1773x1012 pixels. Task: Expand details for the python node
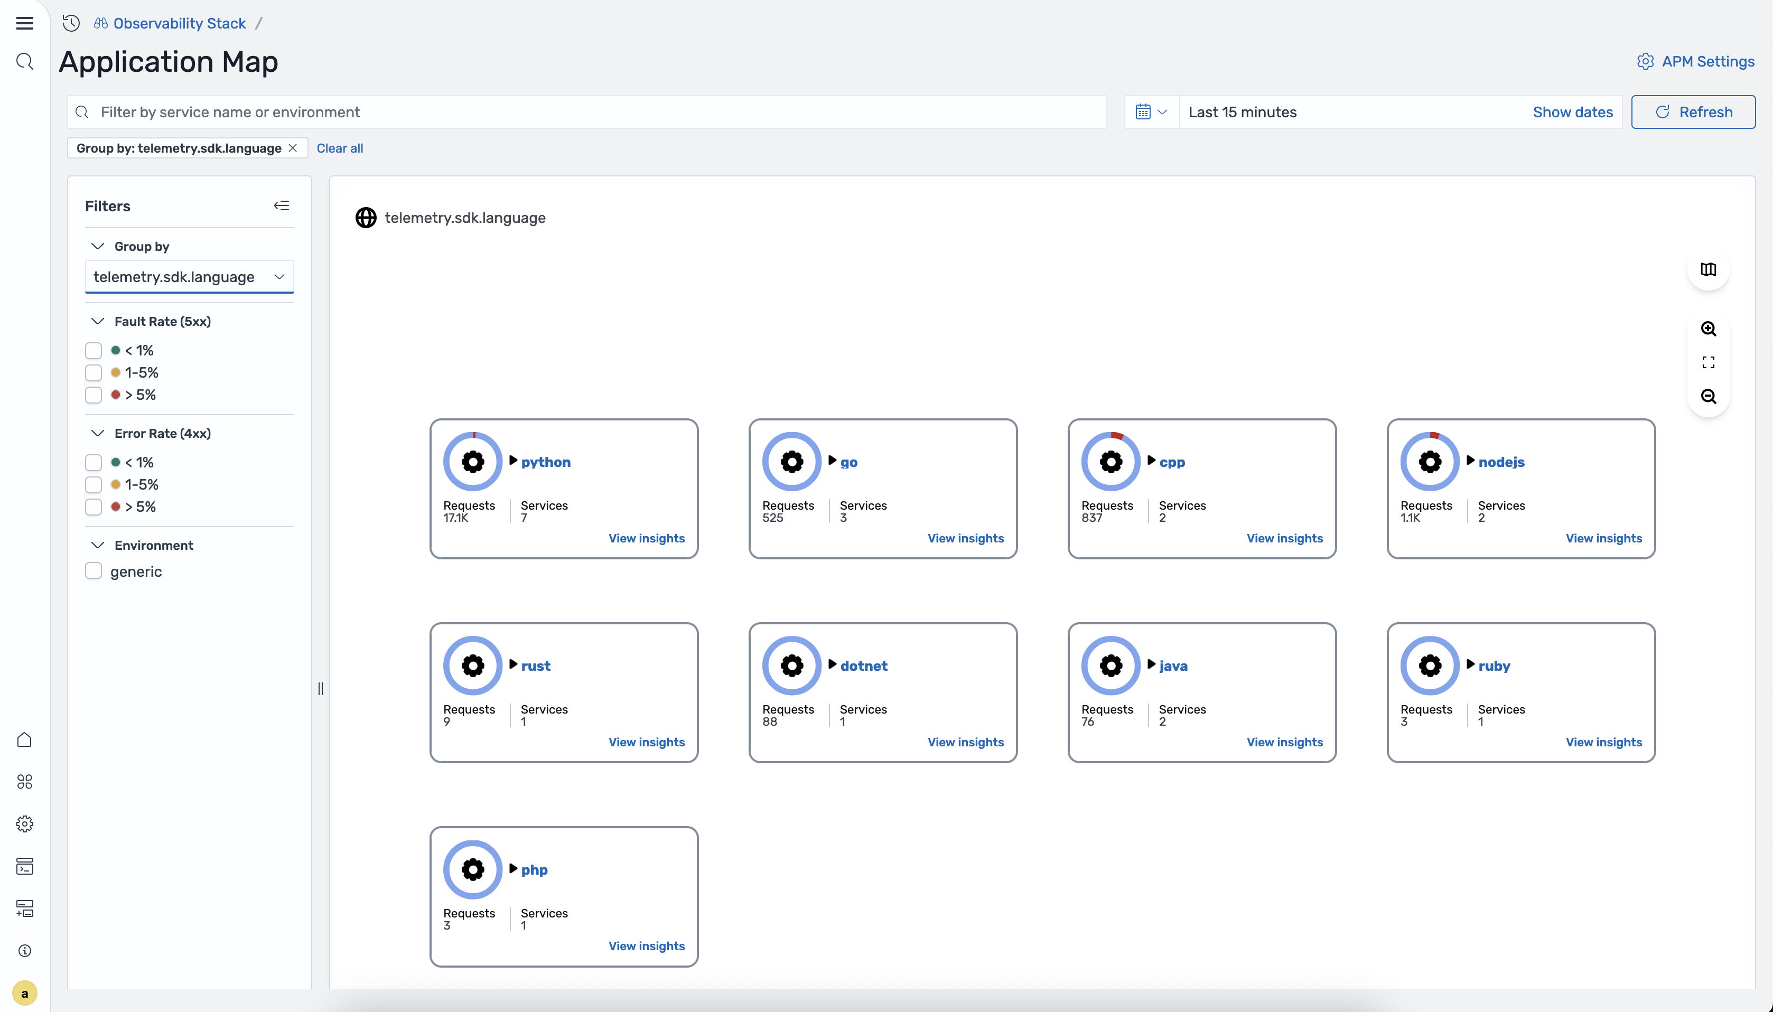(513, 461)
